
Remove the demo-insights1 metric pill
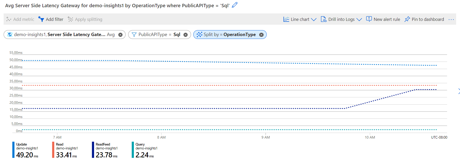(120, 35)
